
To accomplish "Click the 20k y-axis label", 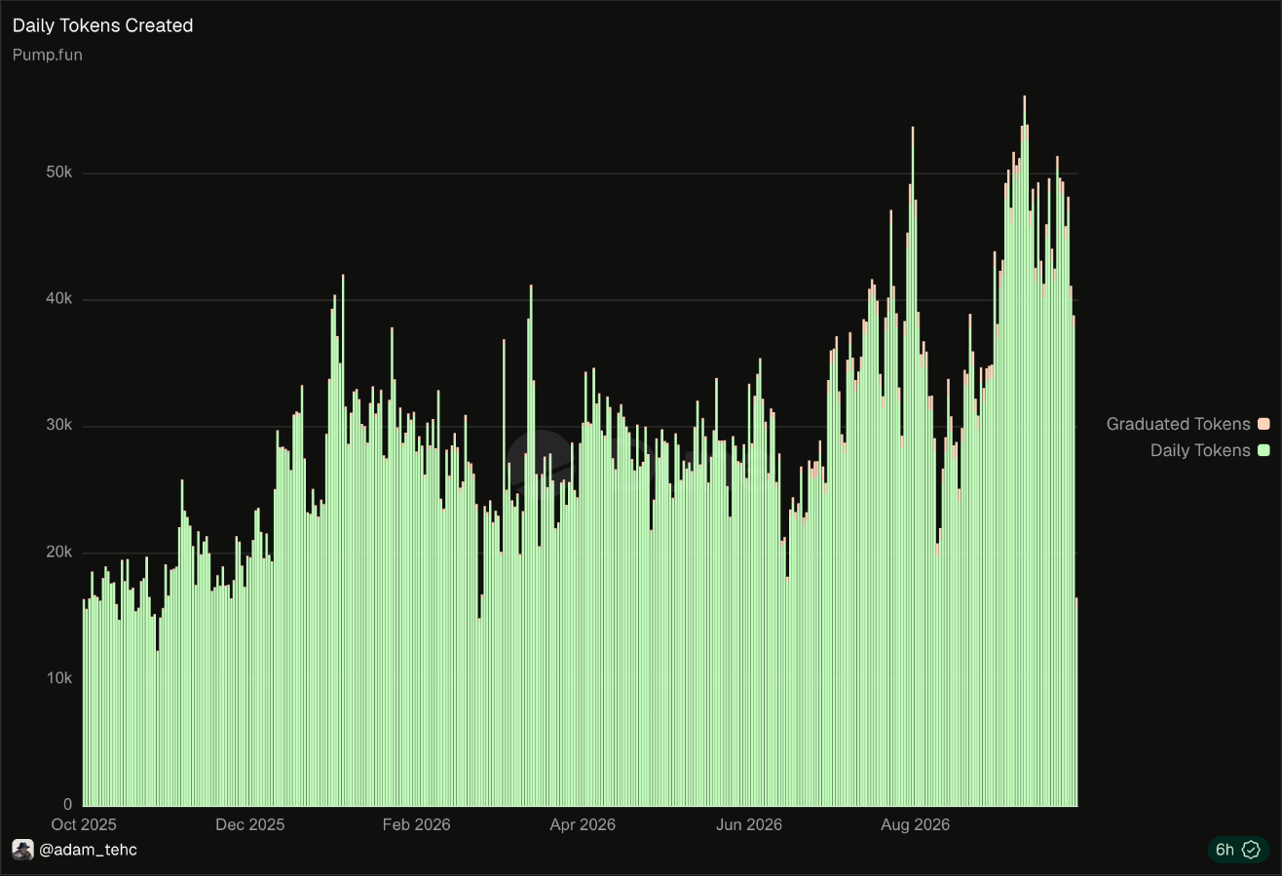I will point(58,552).
